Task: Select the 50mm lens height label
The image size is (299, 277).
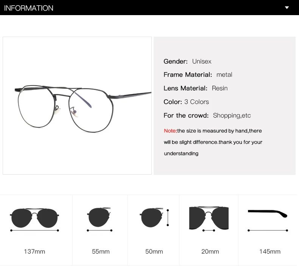Action: coord(154,251)
